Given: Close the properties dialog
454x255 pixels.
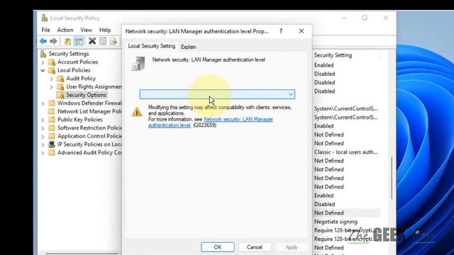Looking at the screenshot, I should click(301, 31).
